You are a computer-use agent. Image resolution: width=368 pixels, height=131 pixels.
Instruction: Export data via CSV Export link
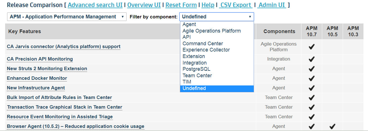[x=236, y=5]
